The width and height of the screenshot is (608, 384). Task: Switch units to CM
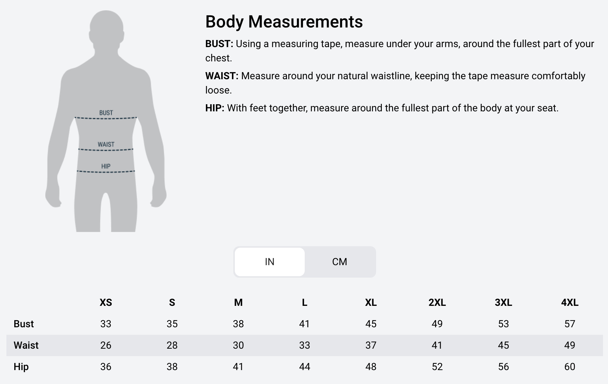click(x=340, y=262)
